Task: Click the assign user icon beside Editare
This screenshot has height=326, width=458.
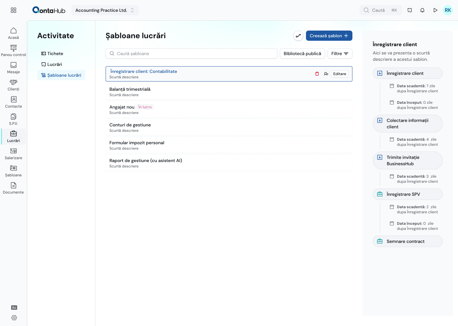Action: [x=326, y=74]
